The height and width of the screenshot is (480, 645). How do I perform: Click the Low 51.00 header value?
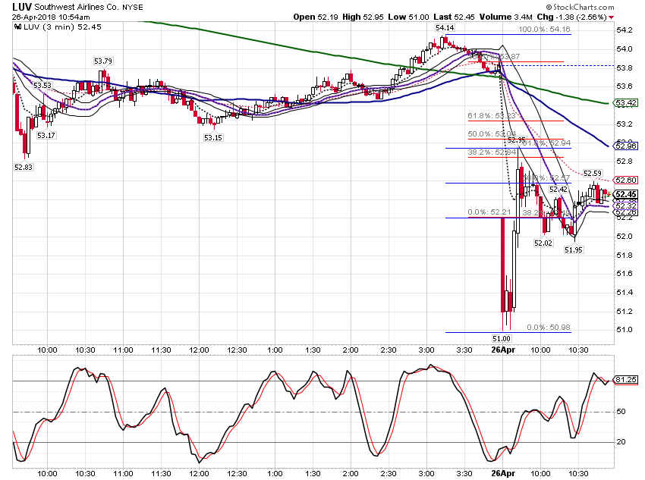click(x=408, y=17)
